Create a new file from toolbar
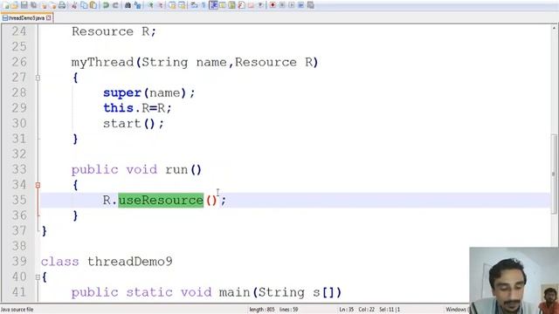Image resolution: width=559 pixels, height=314 pixels. (6, 5)
